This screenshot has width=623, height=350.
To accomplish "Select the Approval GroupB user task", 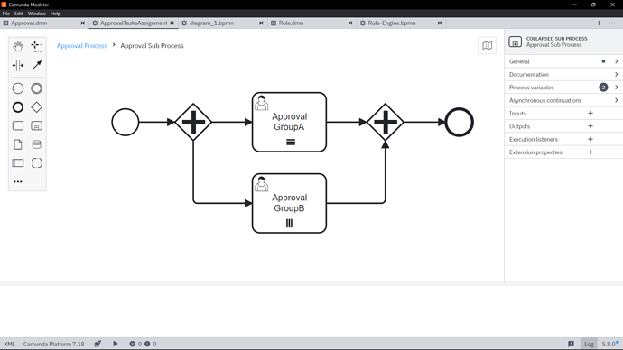I will click(x=289, y=203).
